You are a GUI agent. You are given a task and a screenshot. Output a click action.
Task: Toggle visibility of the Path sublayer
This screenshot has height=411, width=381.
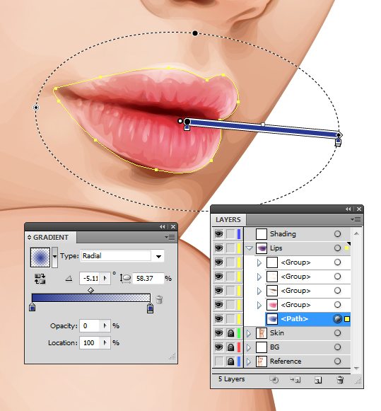(219, 319)
